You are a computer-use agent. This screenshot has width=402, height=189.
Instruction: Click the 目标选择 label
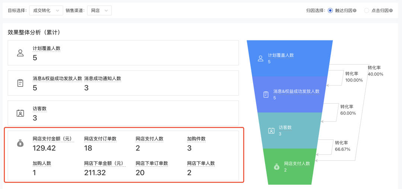tap(17, 10)
